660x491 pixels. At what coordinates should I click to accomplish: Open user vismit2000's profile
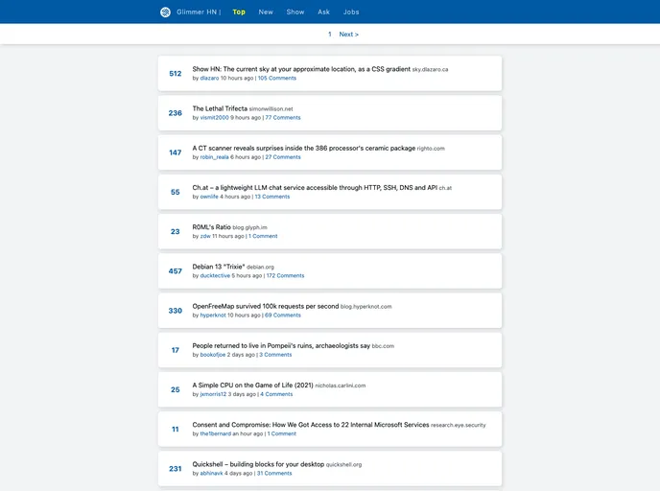(x=214, y=118)
